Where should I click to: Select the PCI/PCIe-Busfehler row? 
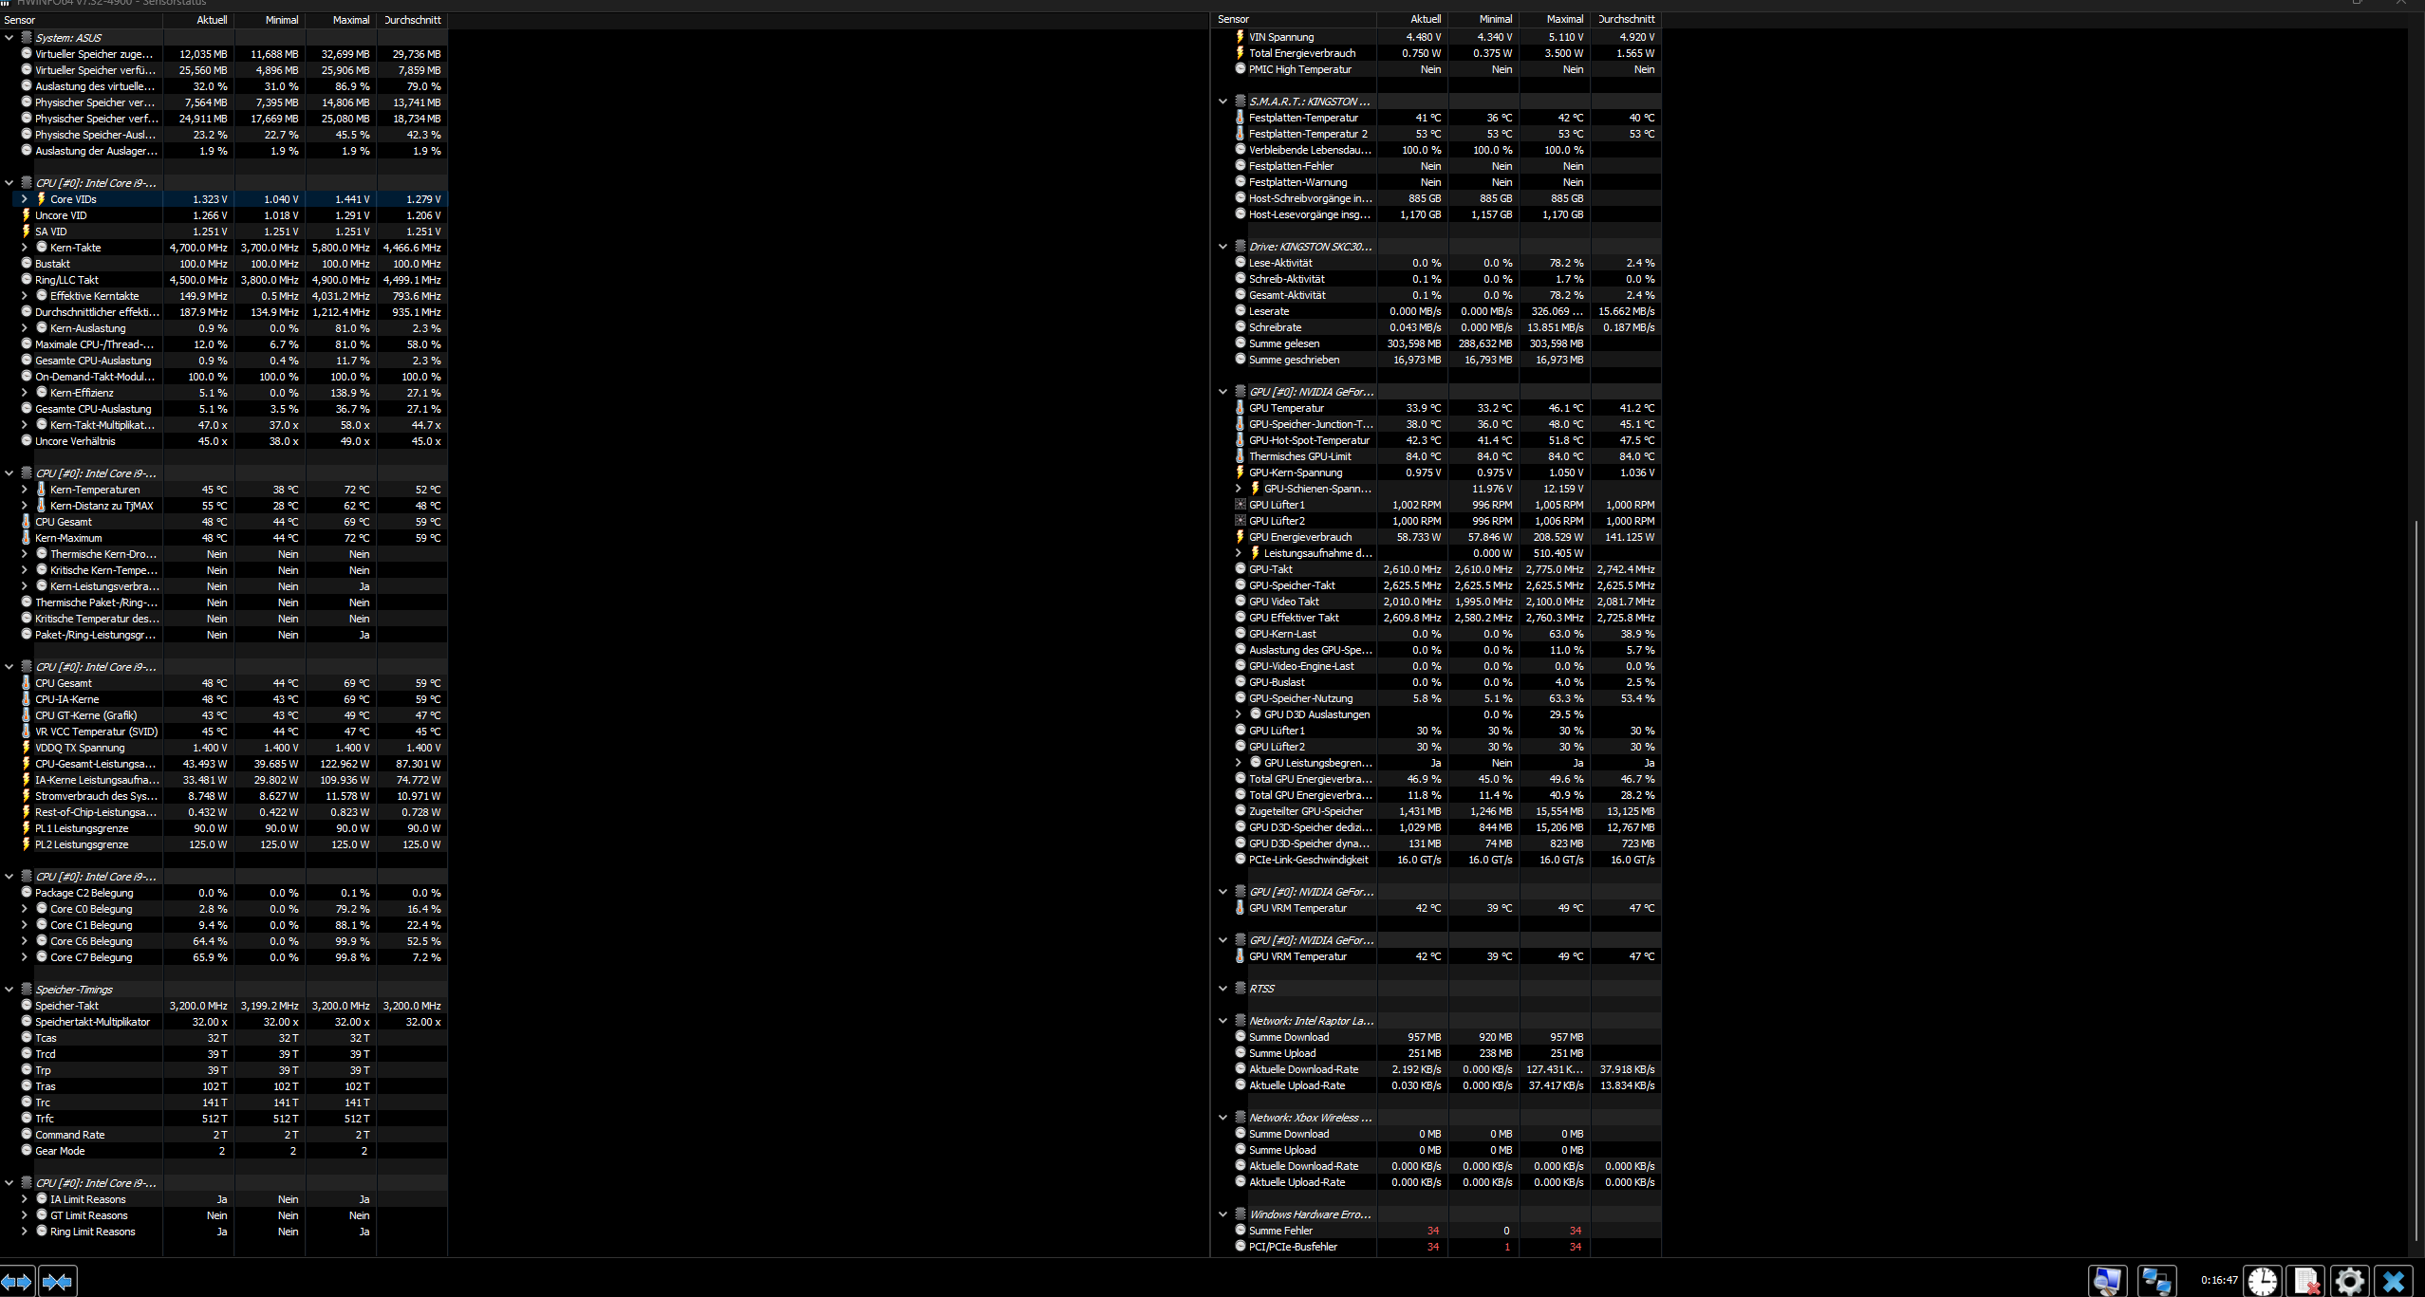1293,1247
